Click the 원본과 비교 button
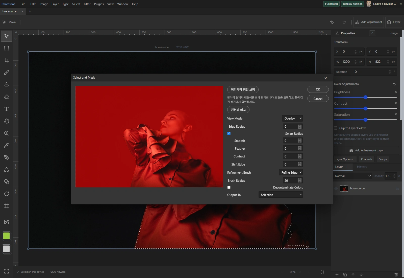Screen dimensions: 404x278 pos(238,110)
